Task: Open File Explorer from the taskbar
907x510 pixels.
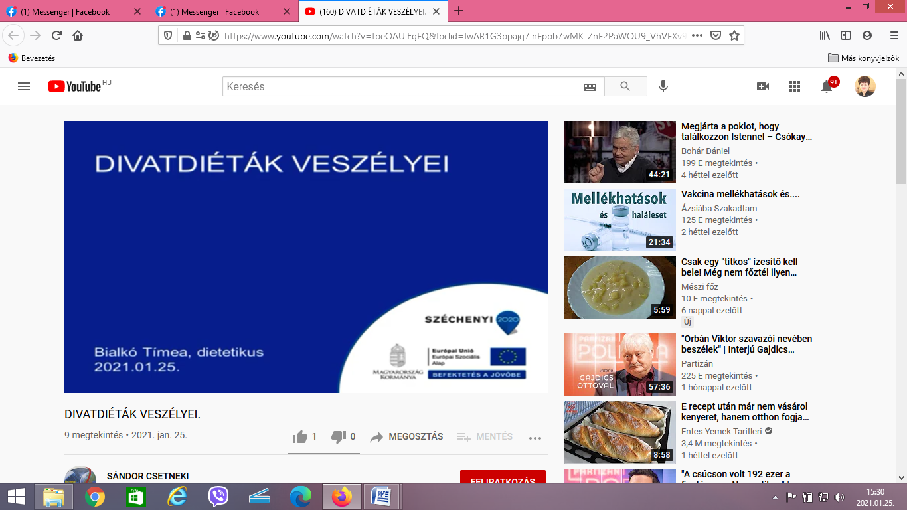Action: [54, 497]
